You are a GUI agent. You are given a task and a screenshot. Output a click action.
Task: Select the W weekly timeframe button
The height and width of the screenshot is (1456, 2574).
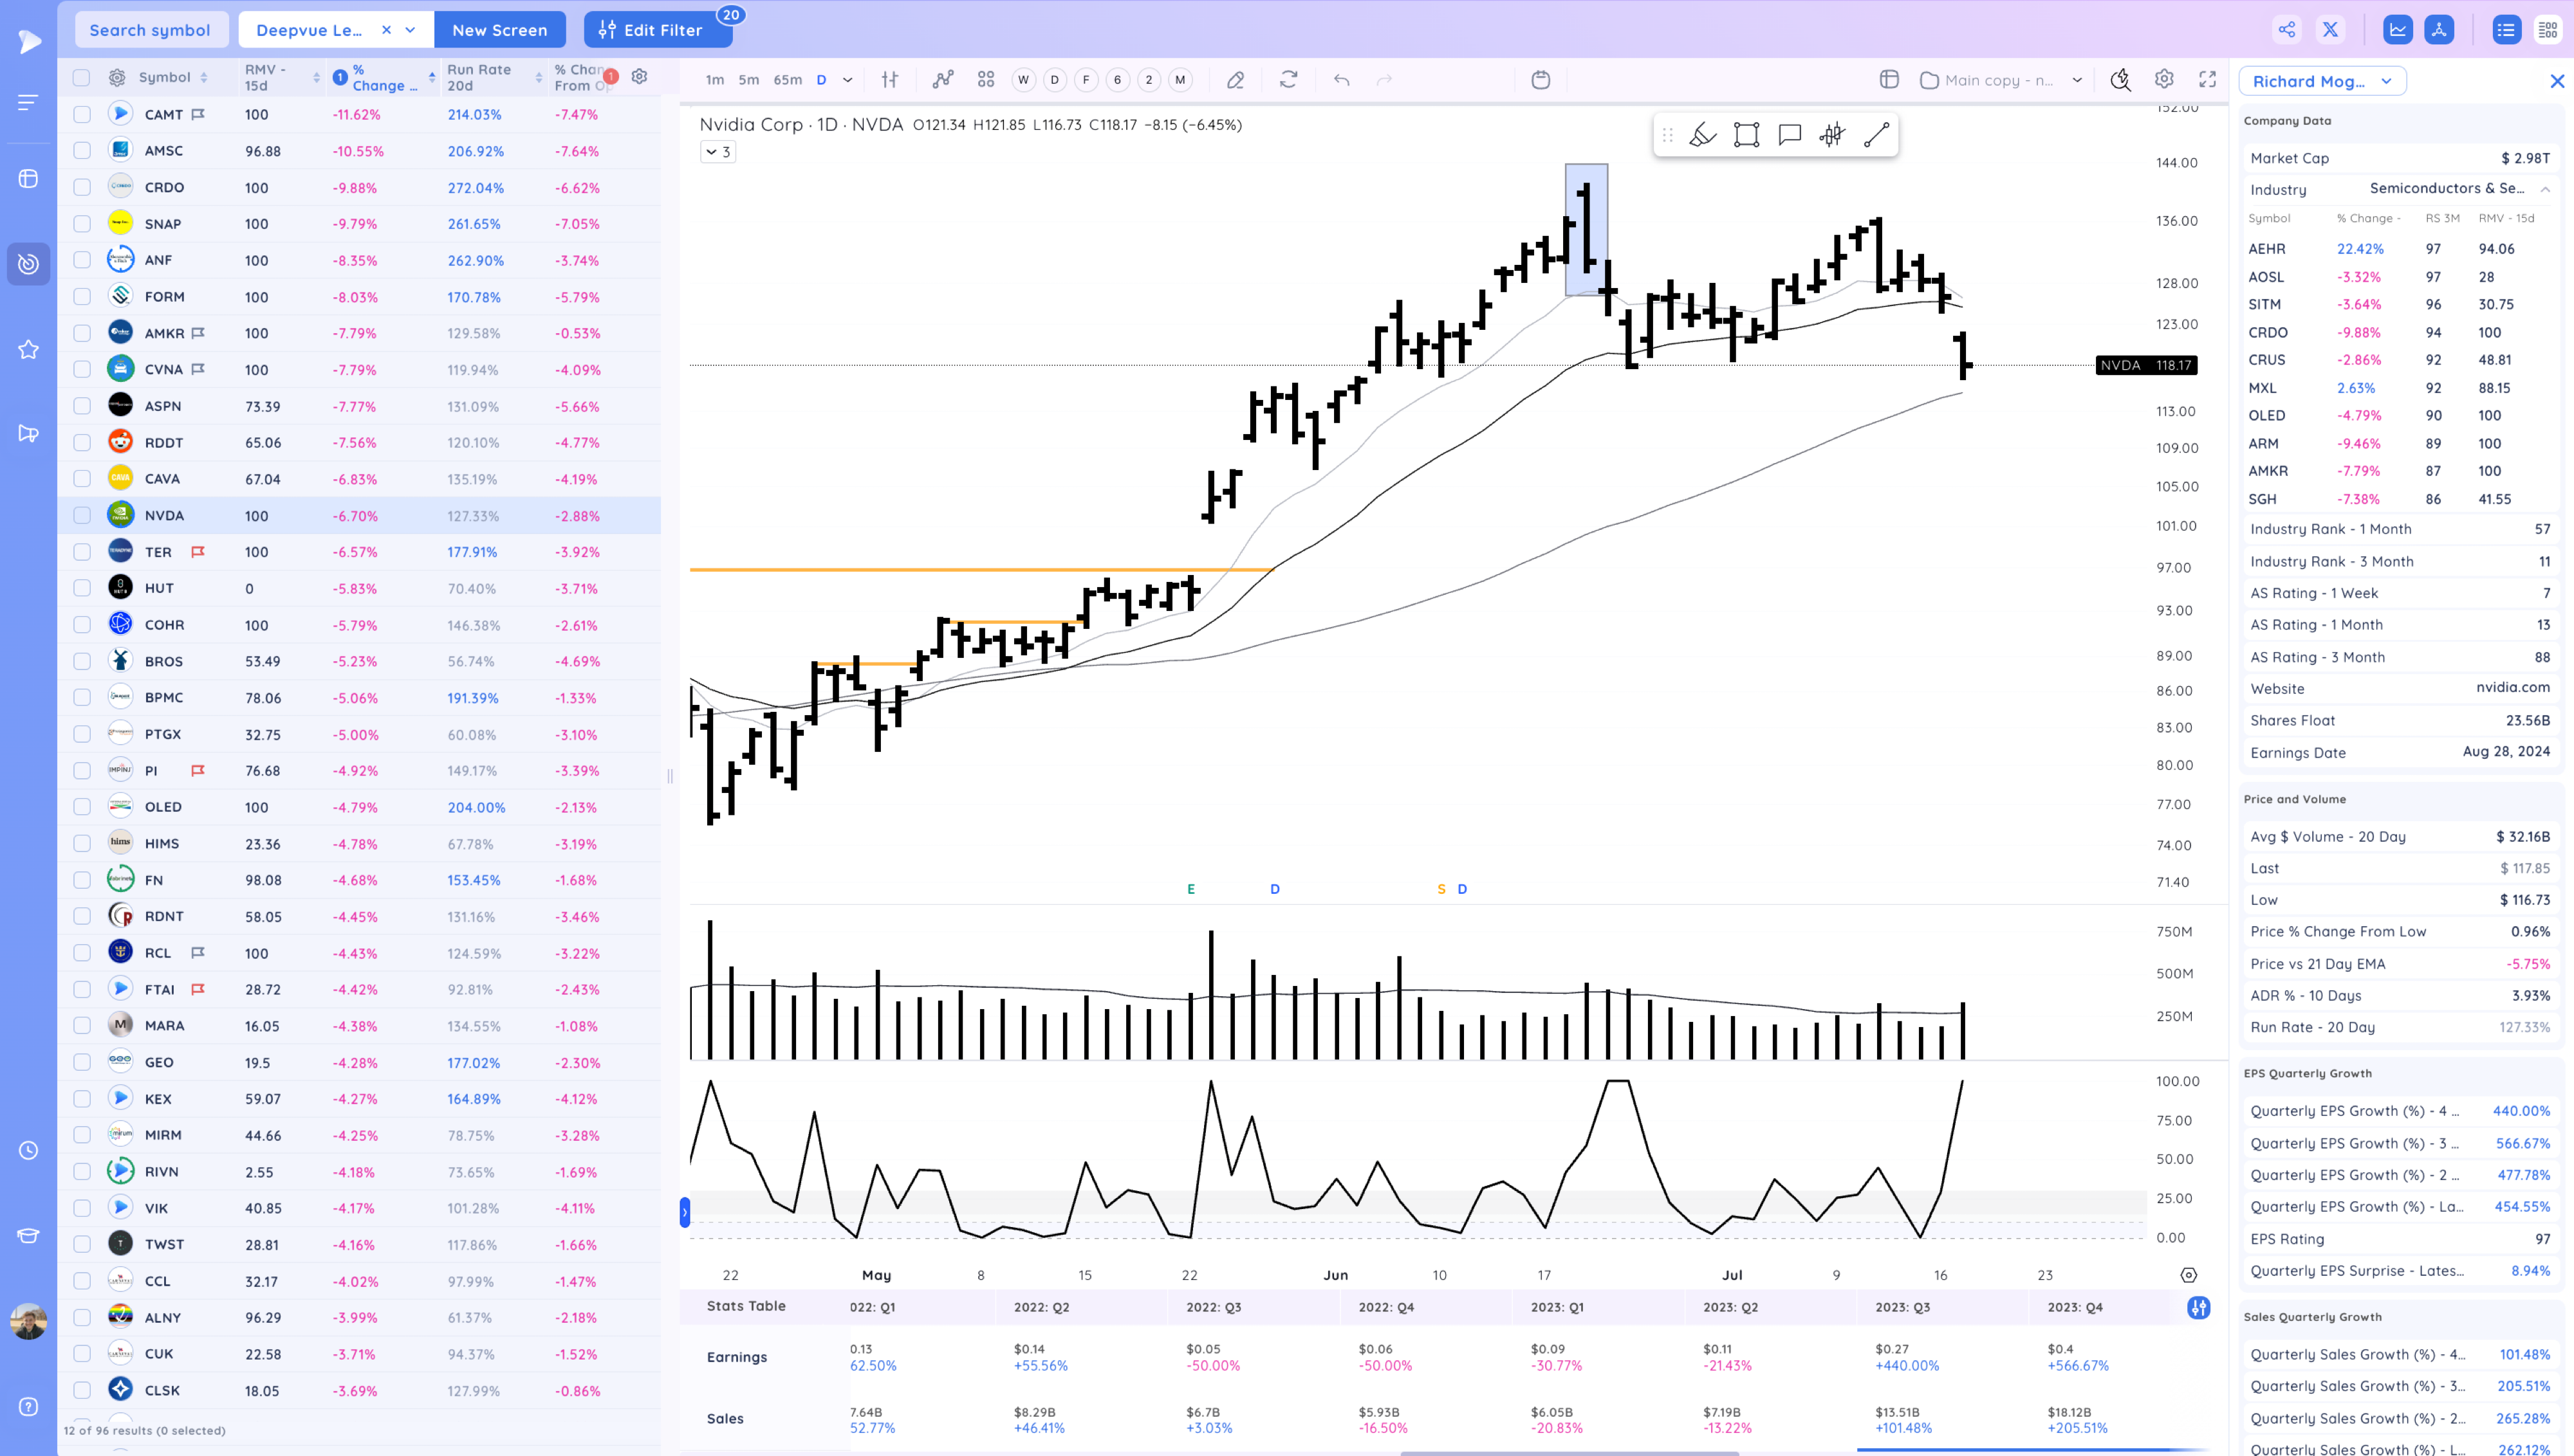(x=1023, y=80)
